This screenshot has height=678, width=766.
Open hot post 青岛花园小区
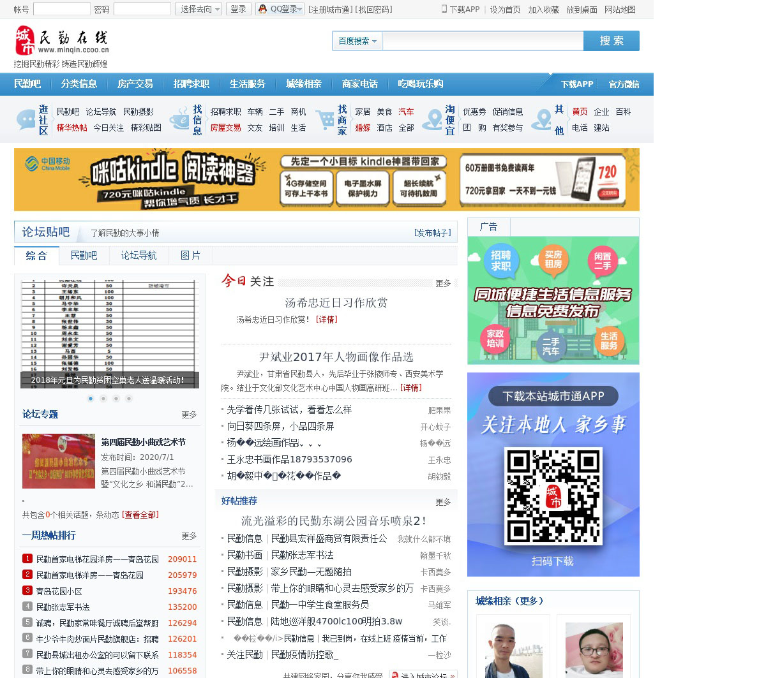coord(59,591)
